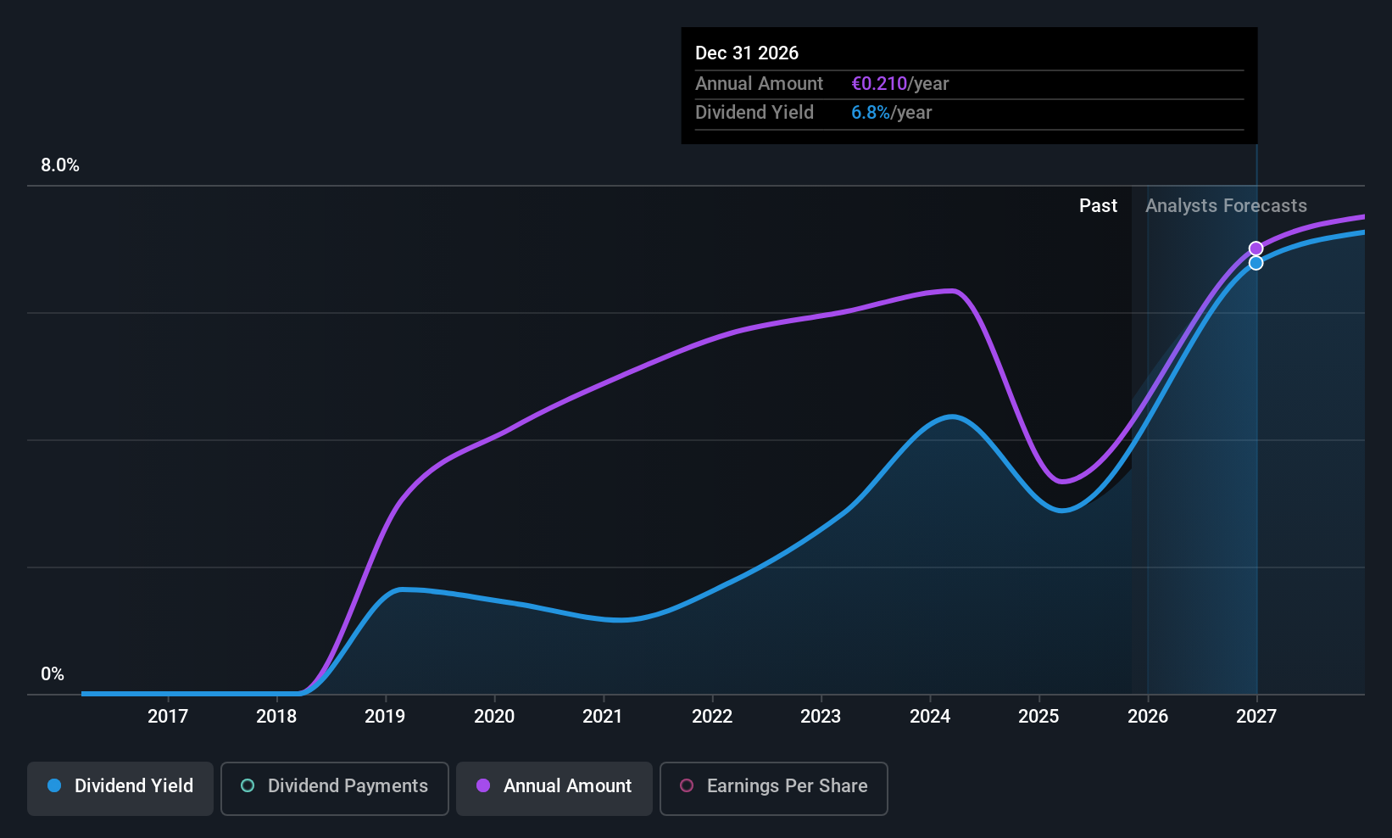The height and width of the screenshot is (838, 1392).
Task: Click the blue dot in Dividend Yield legend
Action: 54,786
